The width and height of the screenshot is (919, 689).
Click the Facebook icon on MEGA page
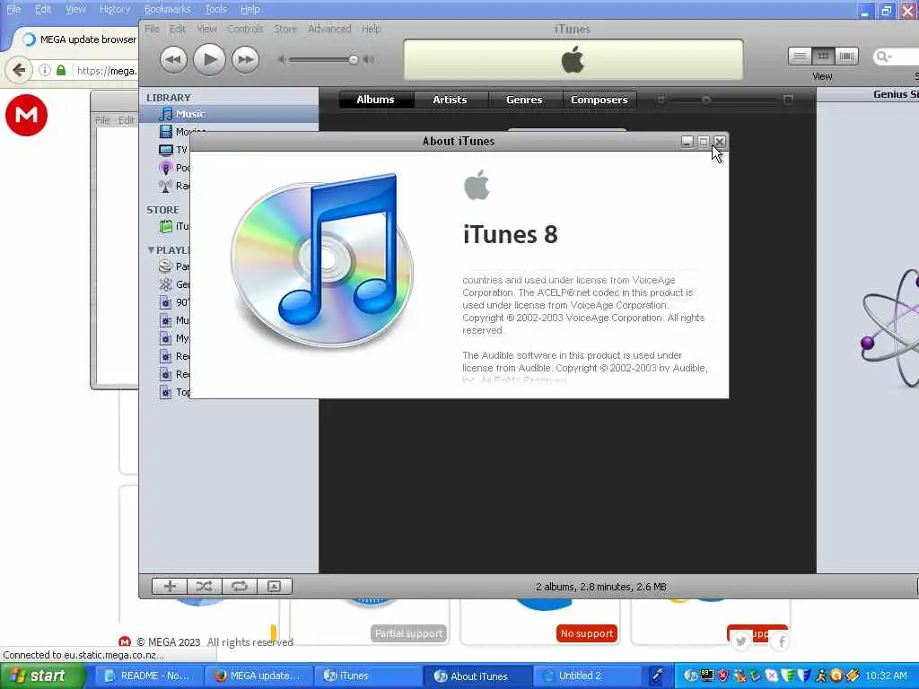point(782,641)
